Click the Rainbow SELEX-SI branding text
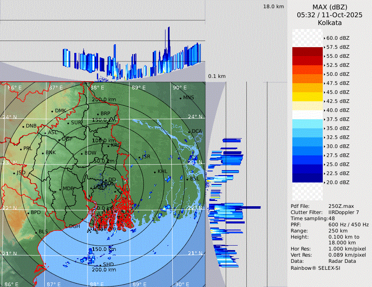The height and width of the screenshot is (287, 372). click(x=315, y=268)
